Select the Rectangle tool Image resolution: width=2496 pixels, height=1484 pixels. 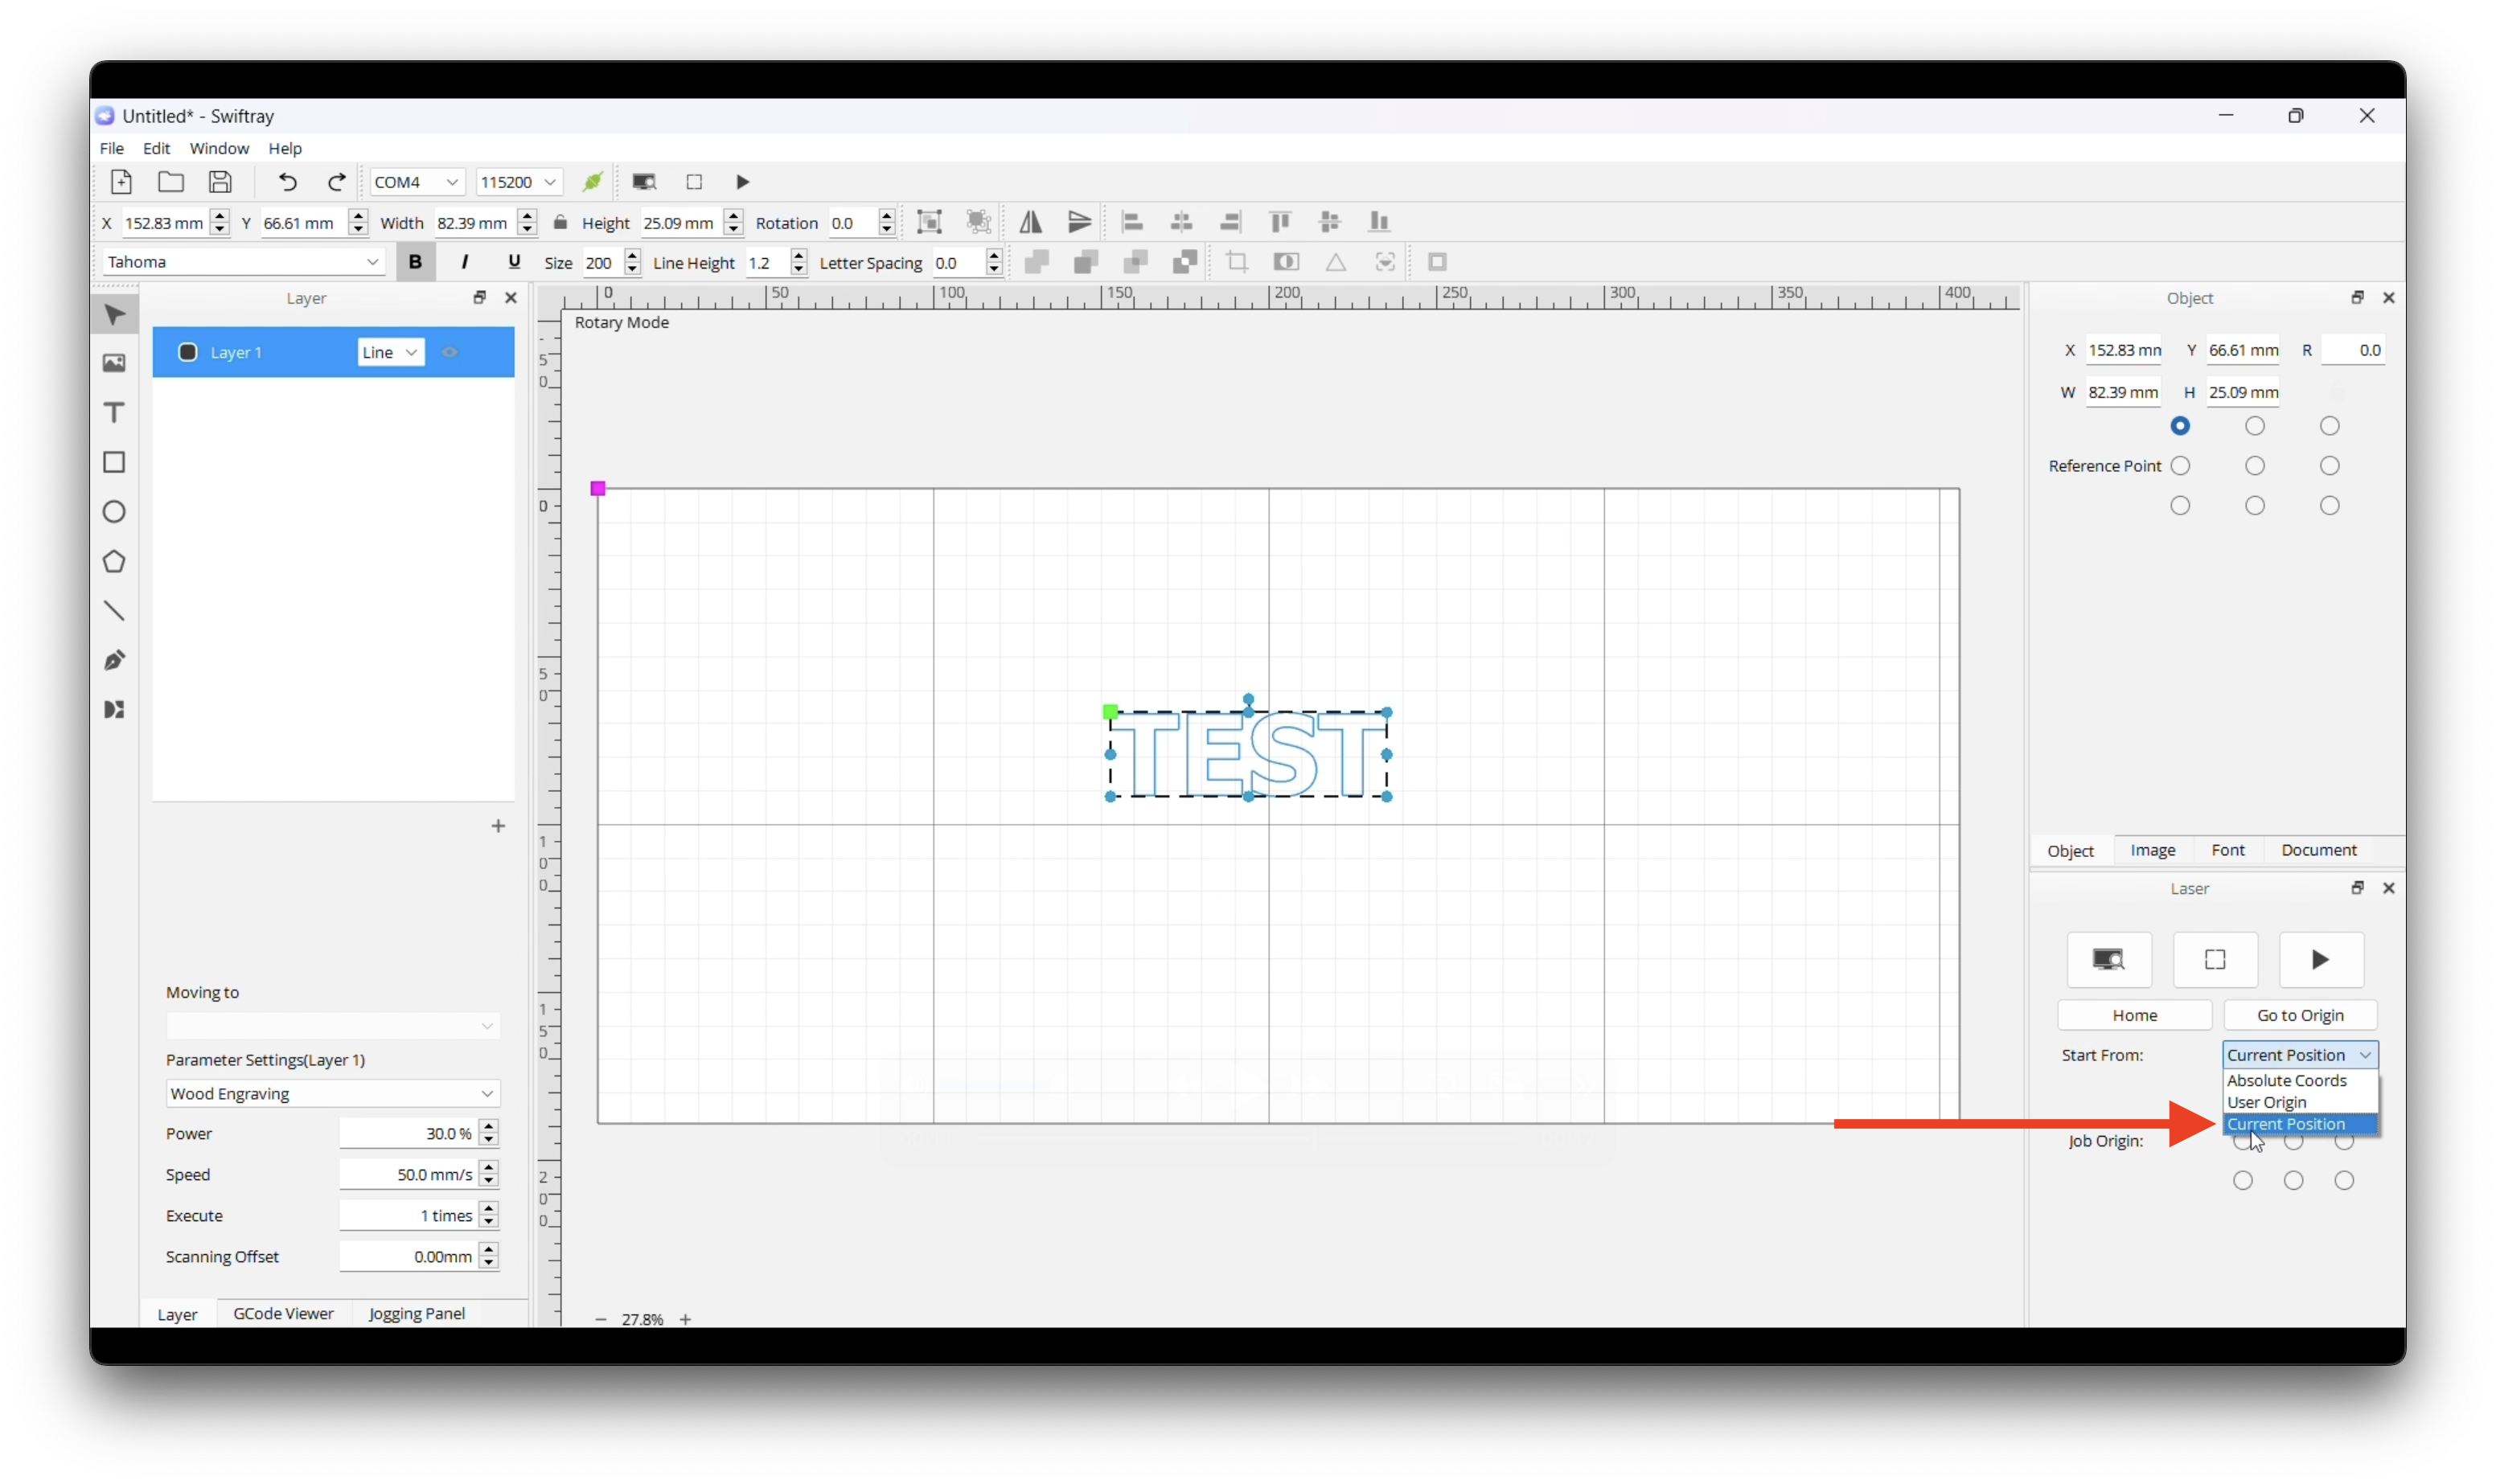coord(114,462)
